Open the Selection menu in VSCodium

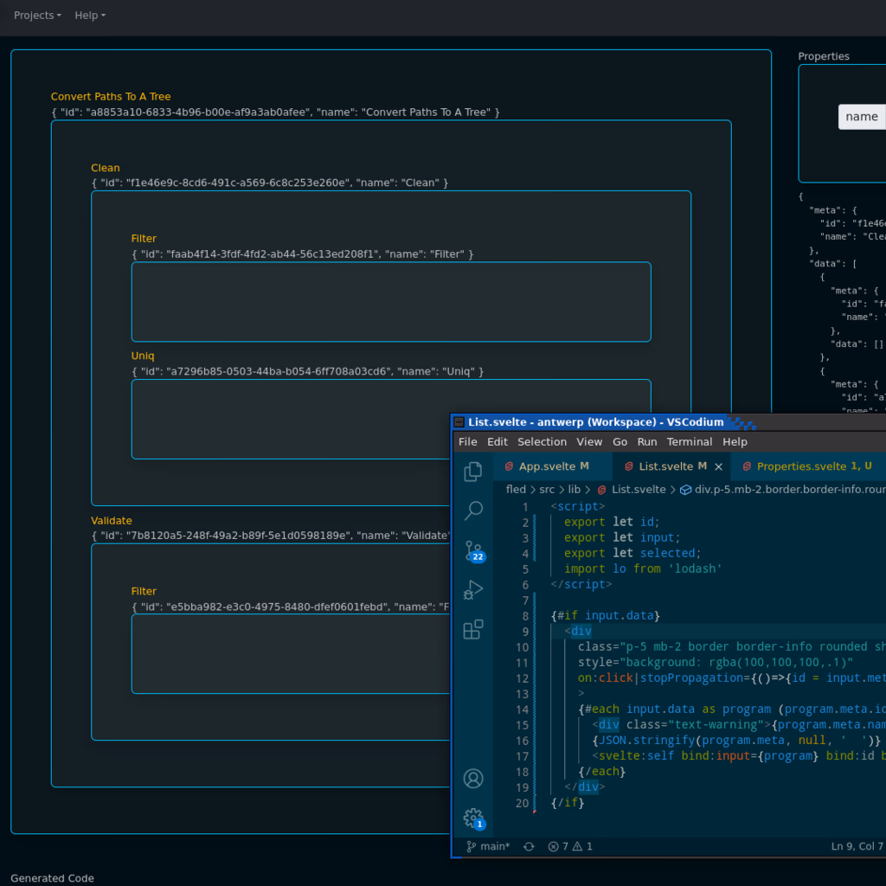tap(542, 442)
